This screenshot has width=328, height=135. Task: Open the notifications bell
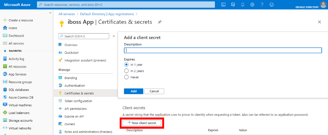[x=243, y=5]
